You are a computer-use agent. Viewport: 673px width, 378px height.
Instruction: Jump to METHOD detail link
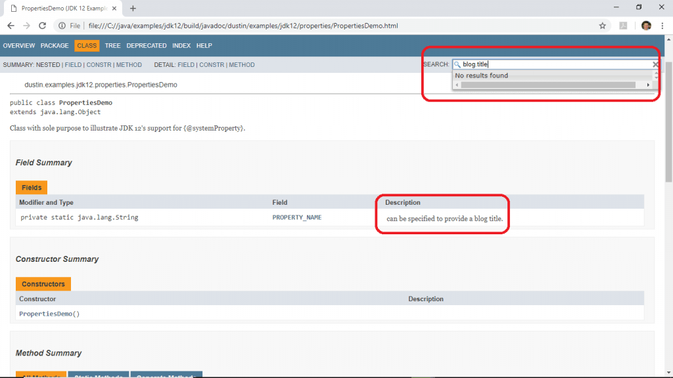pyautogui.click(x=242, y=65)
